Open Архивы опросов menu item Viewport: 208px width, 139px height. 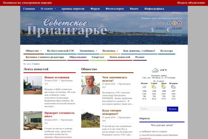pos(73,9)
